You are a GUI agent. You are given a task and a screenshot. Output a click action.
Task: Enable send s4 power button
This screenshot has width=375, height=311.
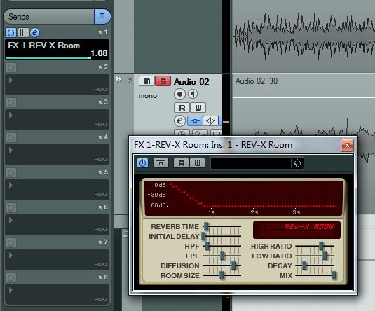click(11, 137)
